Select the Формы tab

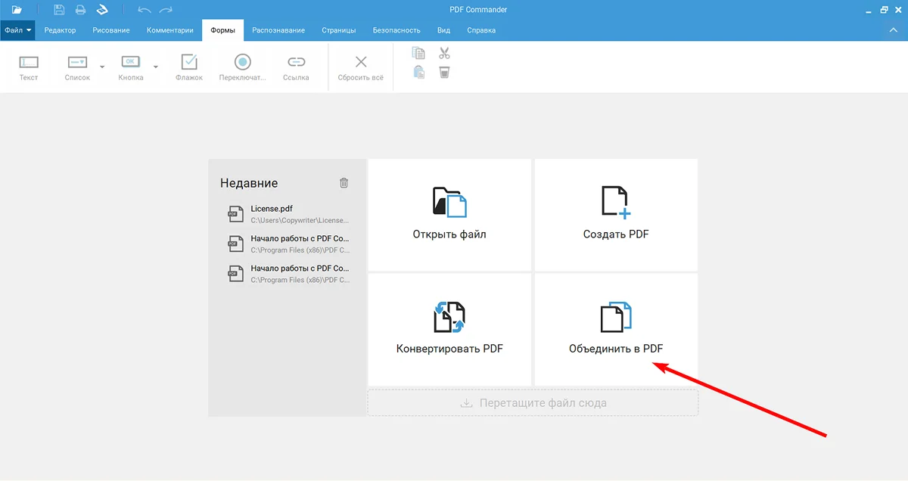[223, 30]
